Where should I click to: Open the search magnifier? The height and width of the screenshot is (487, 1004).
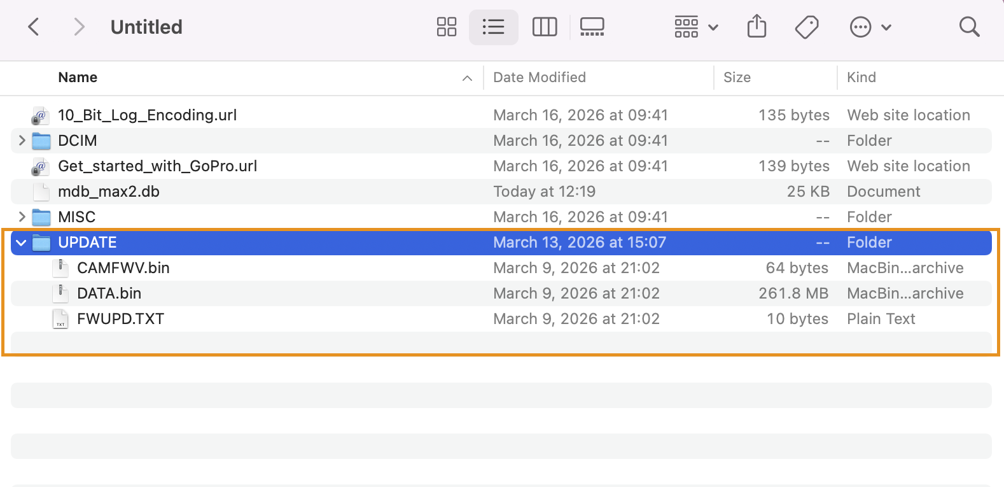pyautogui.click(x=969, y=27)
